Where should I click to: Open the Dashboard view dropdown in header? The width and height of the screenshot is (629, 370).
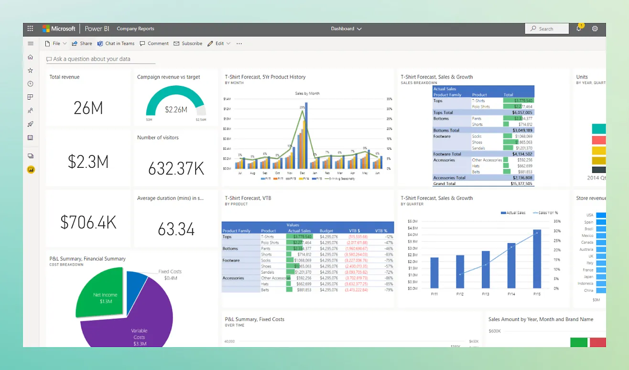(x=346, y=29)
